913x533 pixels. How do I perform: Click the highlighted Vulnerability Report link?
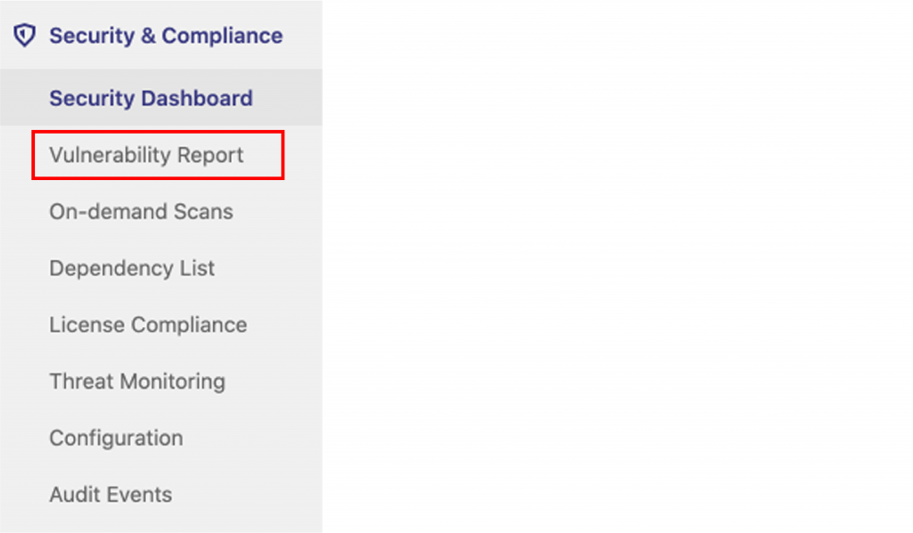(x=146, y=155)
